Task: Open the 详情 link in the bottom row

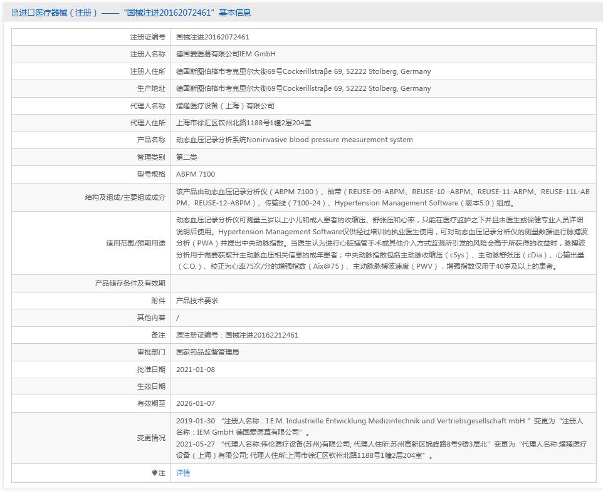Action: (x=183, y=473)
